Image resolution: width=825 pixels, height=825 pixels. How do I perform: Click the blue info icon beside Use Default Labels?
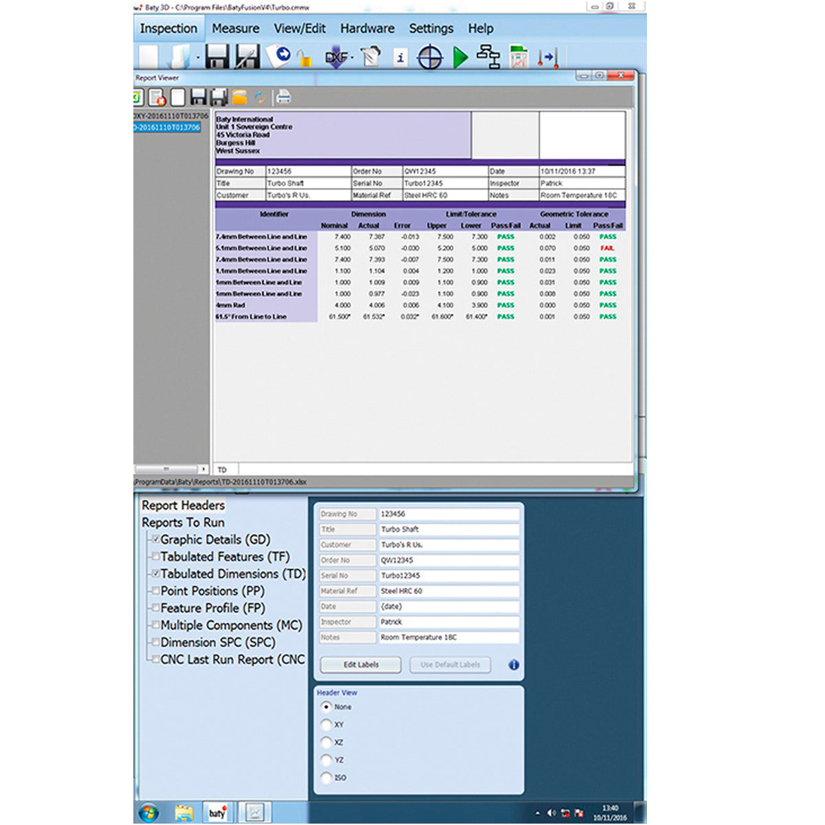click(514, 665)
